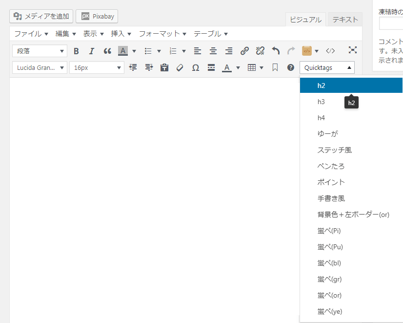The image size is (403, 323).
Task: Insert special character Omega icon
Action: [196, 67]
